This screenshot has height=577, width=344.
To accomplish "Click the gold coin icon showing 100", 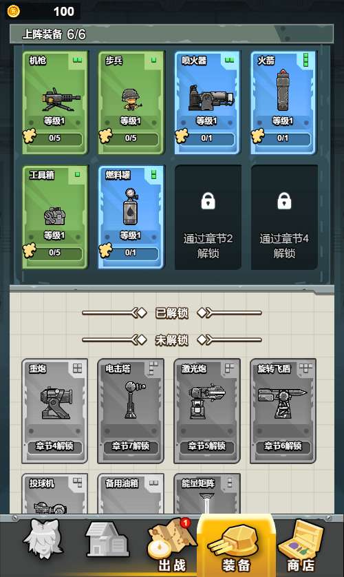I will [14, 11].
